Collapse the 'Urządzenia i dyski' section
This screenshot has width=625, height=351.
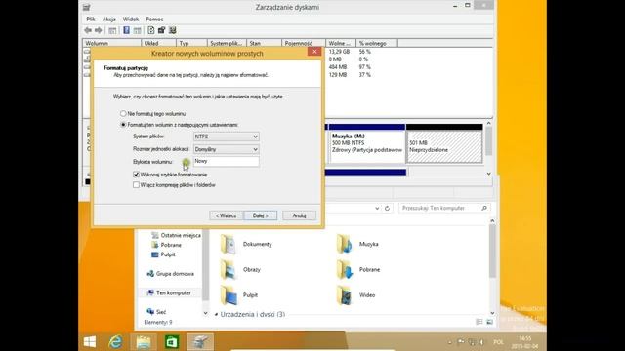click(216, 314)
